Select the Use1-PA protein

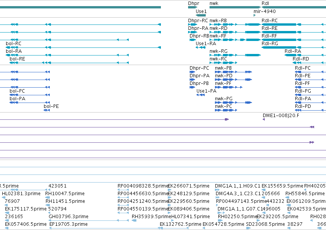point(201,95)
